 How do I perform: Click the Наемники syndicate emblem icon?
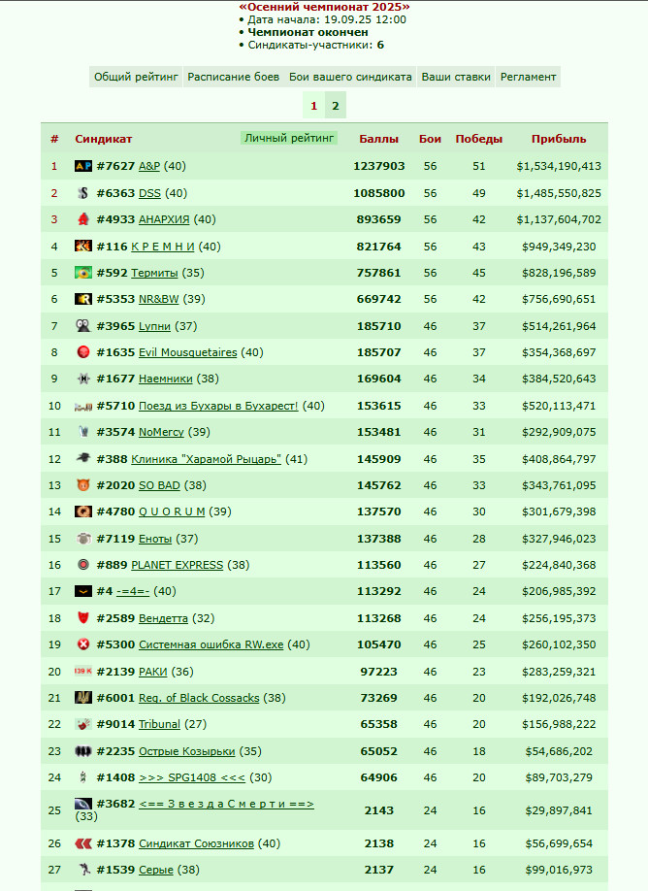83,379
